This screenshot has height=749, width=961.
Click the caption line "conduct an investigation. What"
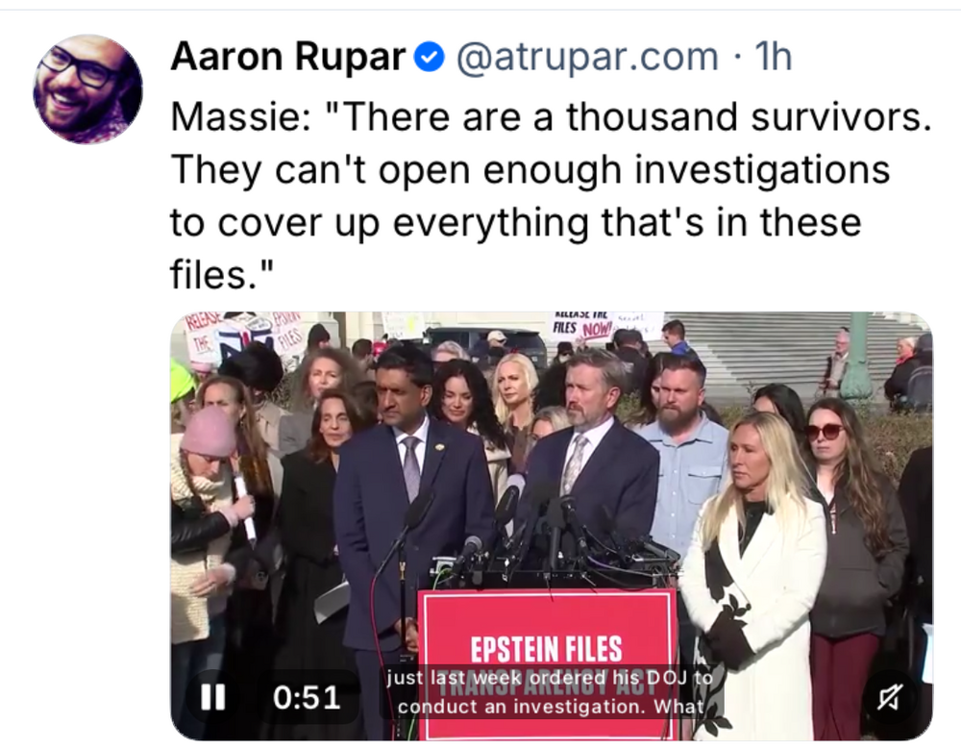click(x=550, y=707)
